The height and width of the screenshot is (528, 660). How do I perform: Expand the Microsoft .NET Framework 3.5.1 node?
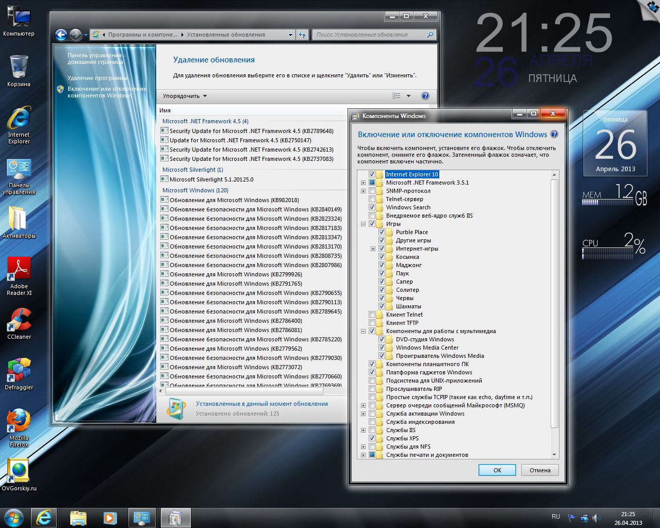[363, 183]
